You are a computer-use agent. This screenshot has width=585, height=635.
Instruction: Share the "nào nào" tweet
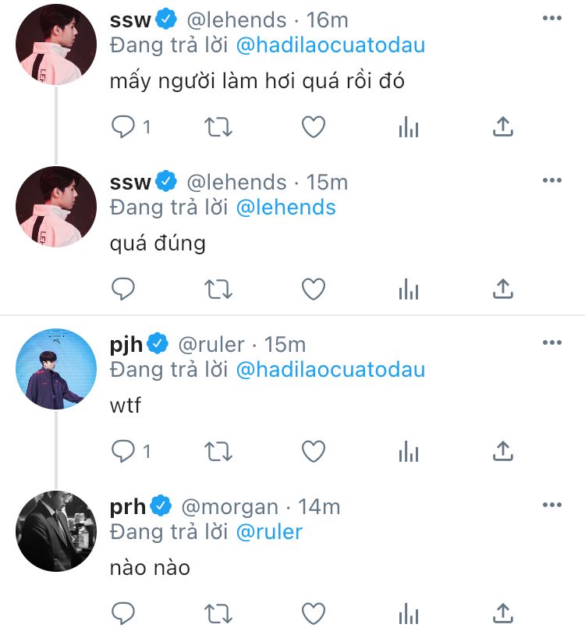coord(503,613)
